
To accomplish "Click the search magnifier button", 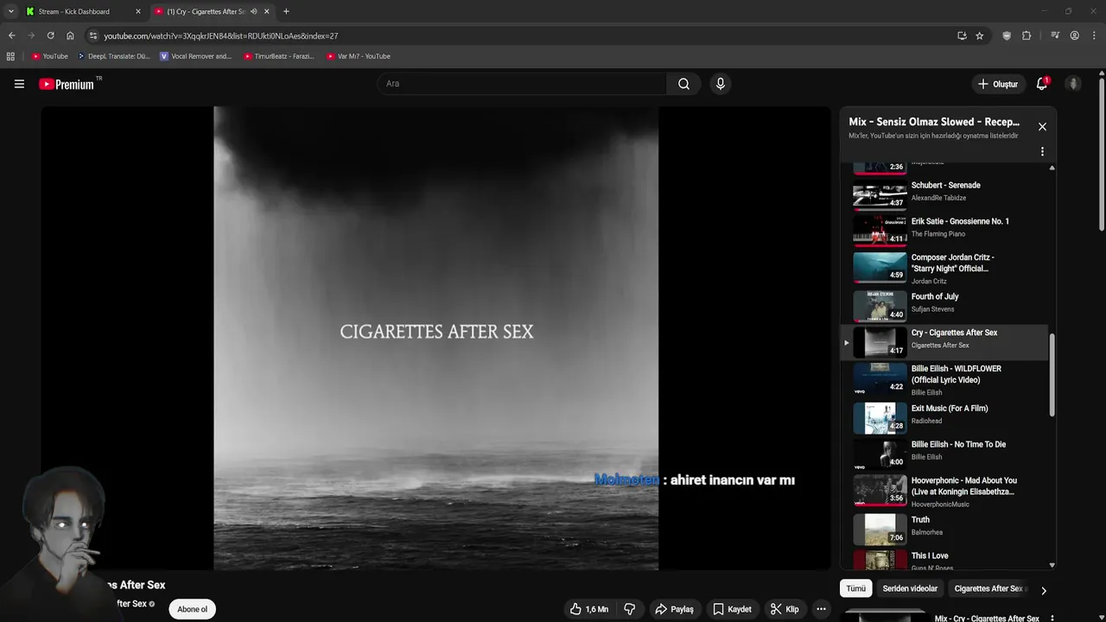I will 683,84.
